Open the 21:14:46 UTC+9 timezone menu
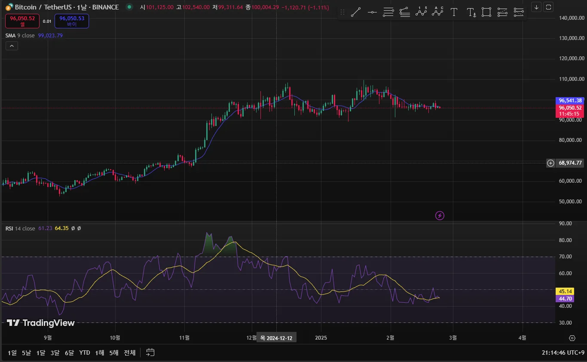 pos(563,353)
